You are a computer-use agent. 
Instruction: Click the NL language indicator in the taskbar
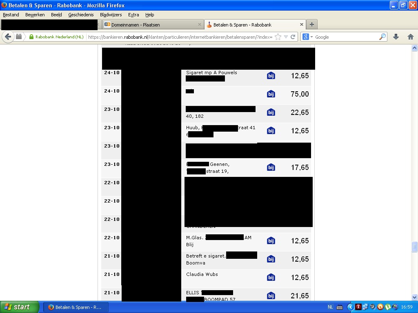[330, 307]
